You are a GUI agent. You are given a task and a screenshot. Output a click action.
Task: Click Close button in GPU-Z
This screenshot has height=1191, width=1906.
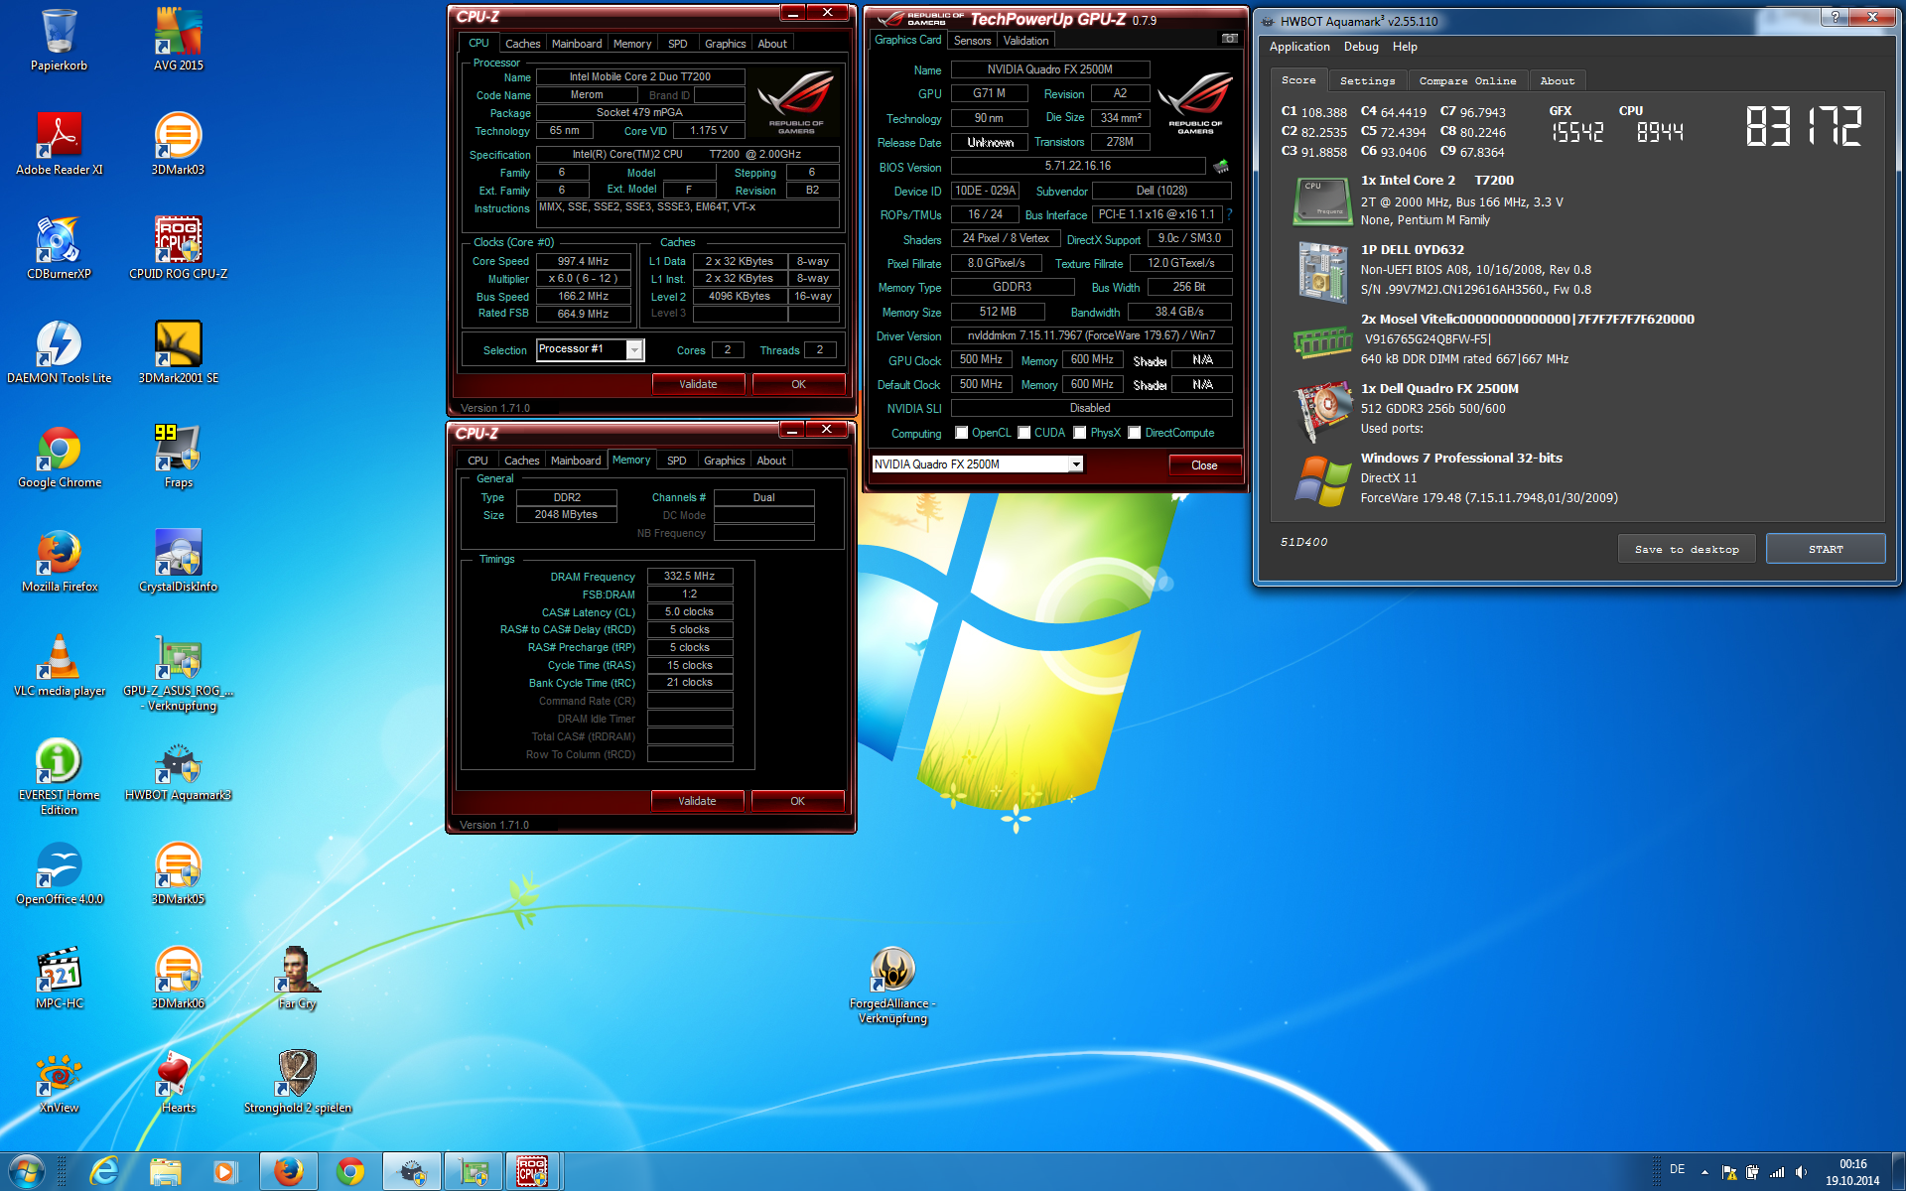tap(1204, 465)
